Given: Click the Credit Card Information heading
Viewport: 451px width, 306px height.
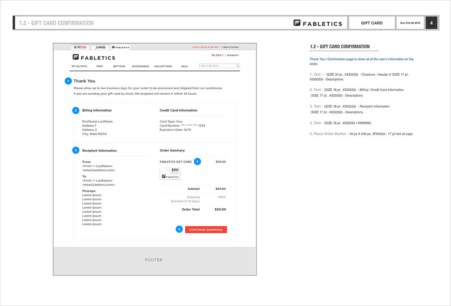Looking at the screenshot, I should pyautogui.click(x=178, y=110).
